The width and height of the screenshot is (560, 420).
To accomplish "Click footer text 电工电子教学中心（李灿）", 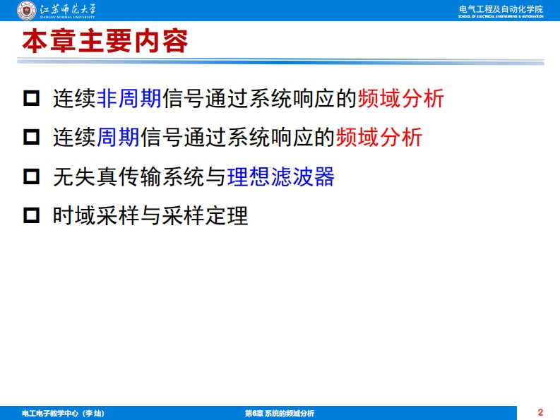I will (x=64, y=413).
